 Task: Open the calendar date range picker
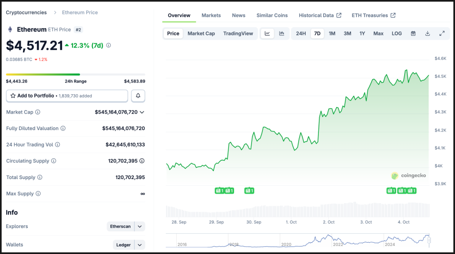[413, 33]
